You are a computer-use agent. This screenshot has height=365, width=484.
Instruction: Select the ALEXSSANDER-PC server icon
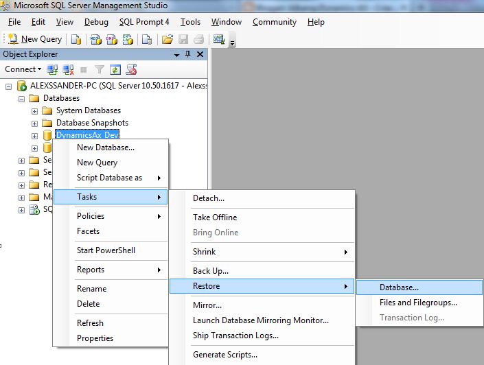tap(22, 86)
